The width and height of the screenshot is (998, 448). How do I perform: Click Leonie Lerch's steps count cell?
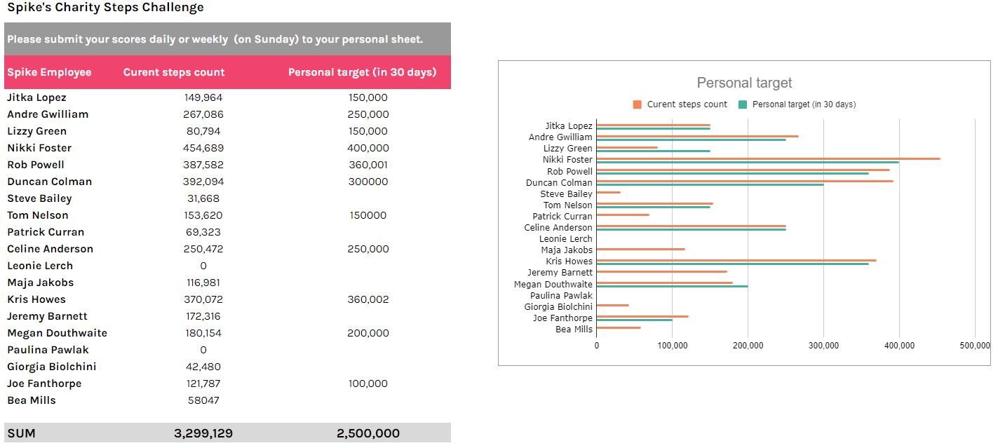coord(203,266)
